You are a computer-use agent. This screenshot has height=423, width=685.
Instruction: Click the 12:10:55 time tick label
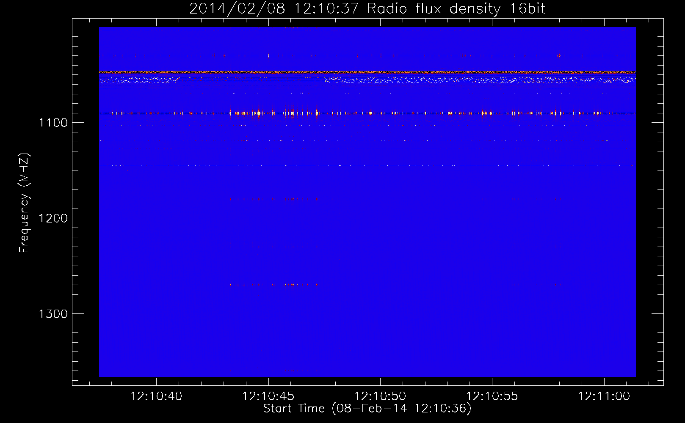tap(492, 396)
